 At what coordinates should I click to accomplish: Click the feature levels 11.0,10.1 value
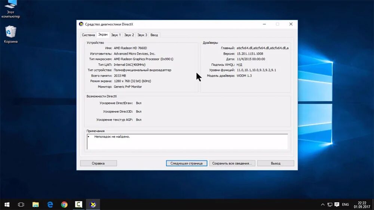pyautogui.click(x=256, y=70)
